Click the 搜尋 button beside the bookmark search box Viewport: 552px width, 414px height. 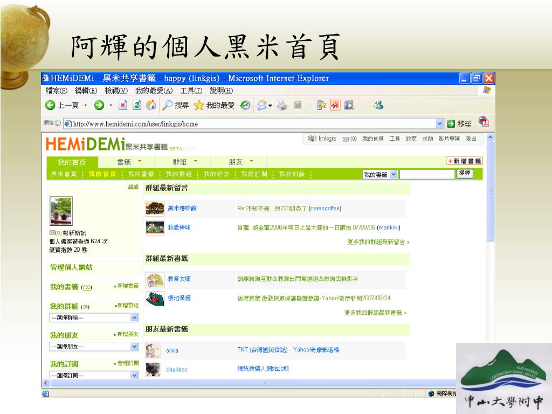465,173
